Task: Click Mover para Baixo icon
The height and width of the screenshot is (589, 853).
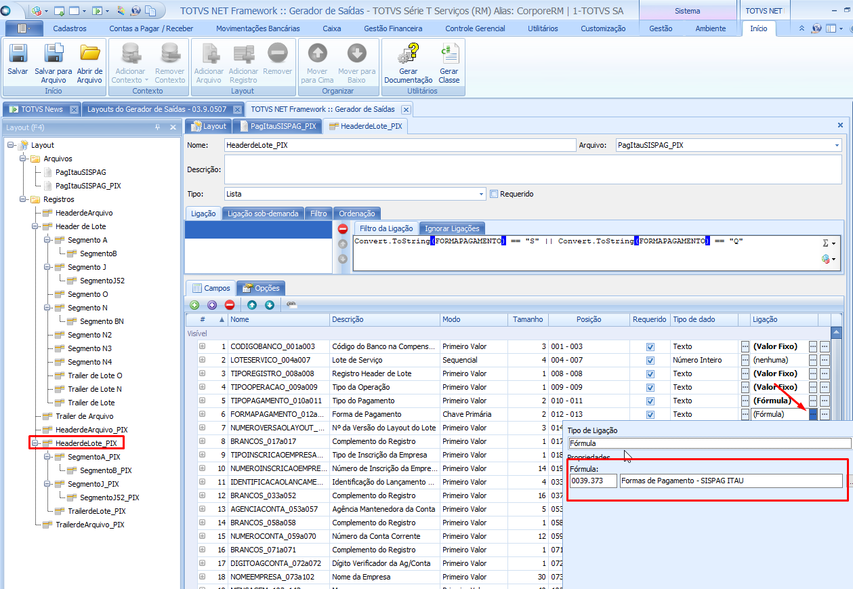Action: point(356,54)
